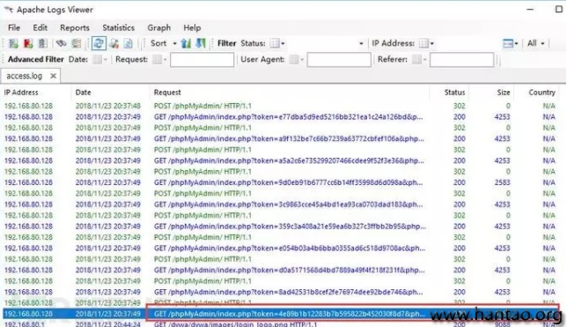Click the gray log document toolbar icon

click(x=42, y=43)
